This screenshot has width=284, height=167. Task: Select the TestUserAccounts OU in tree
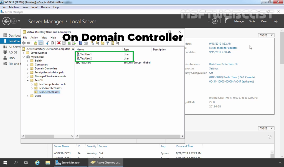pos(49,92)
